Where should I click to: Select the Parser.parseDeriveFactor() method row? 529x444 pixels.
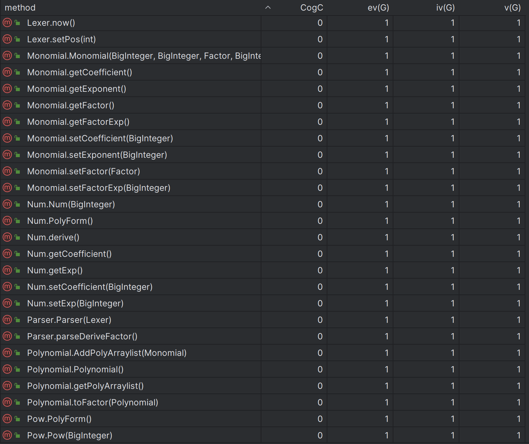pyautogui.click(x=263, y=336)
